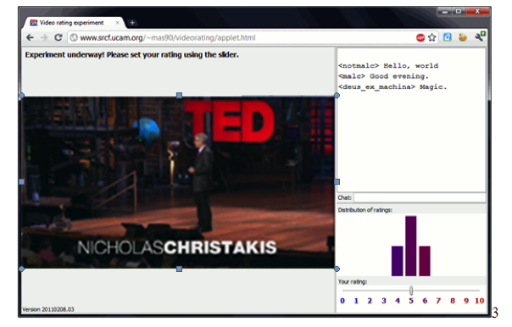Click the top-center video selection handle
512x327 pixels.
point(179,95)
